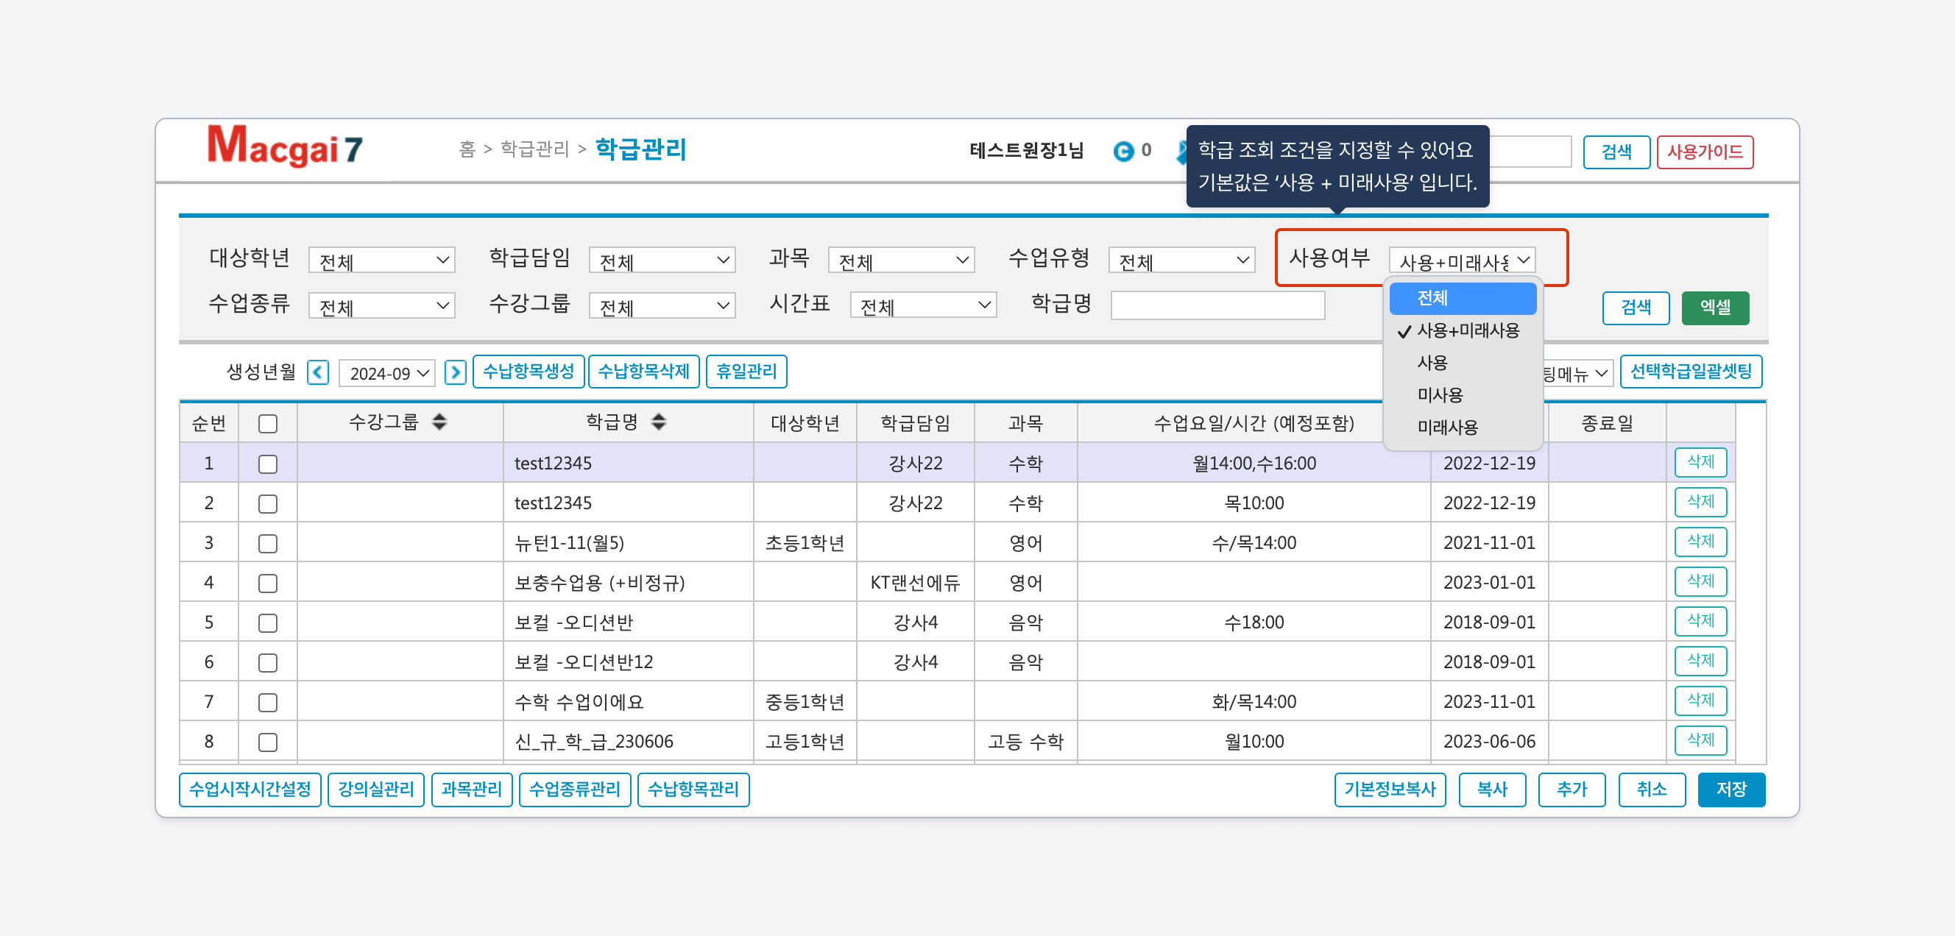Select 전체 option in 사용여부 list
Screen dimensions: 1955x936
(x=1462, y=298)
